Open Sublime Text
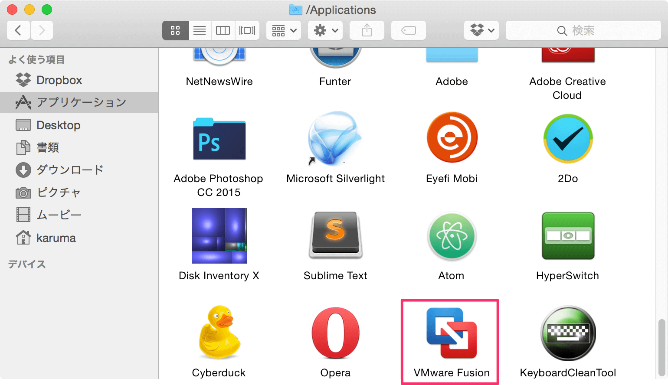Viewport: 668px width, 385px height. click(x=335, y=236)
